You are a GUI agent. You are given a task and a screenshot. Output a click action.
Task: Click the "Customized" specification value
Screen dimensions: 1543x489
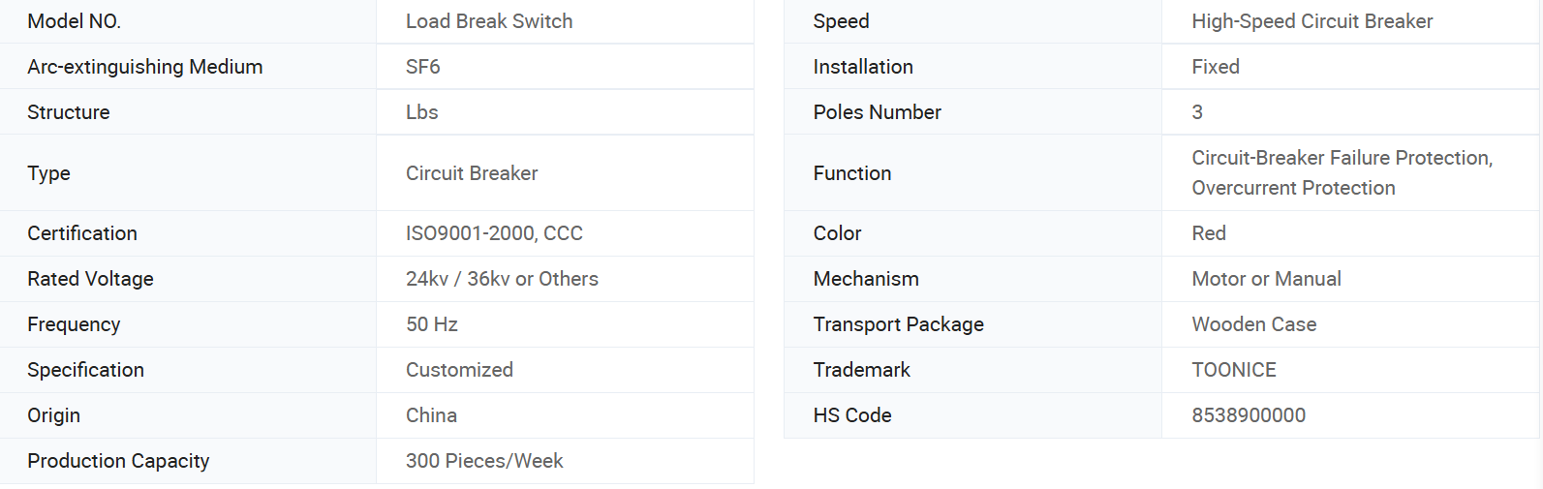point(459,370)
